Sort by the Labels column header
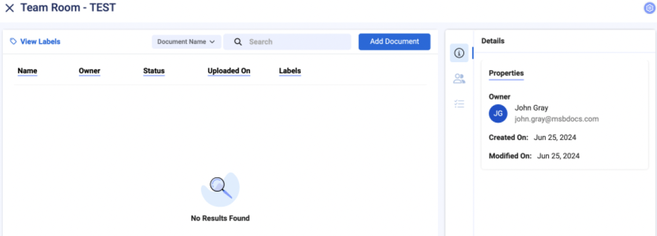The width and height of the screenshot is (657, 236). coord(290,71)
